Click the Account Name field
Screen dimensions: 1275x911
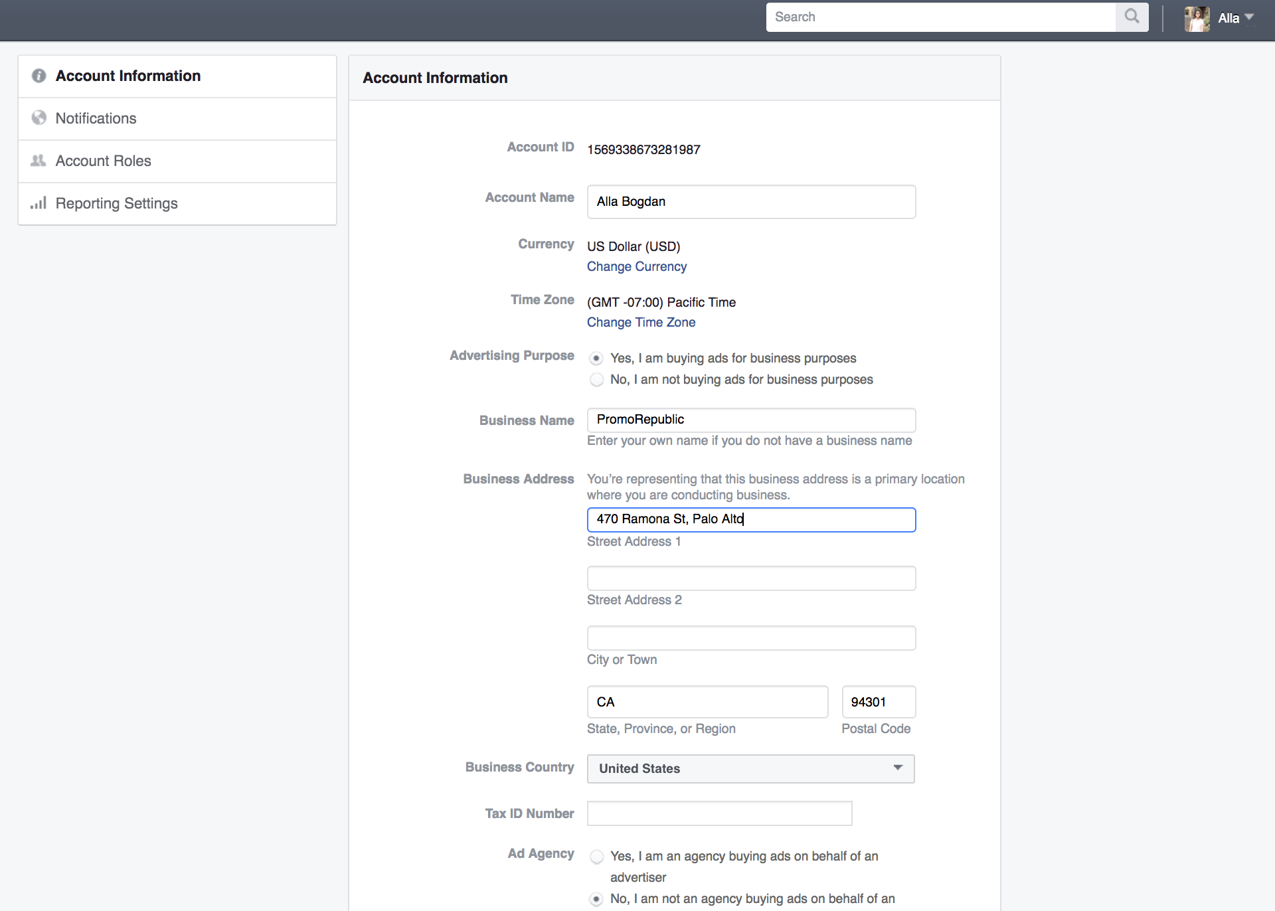coord(751,202)
